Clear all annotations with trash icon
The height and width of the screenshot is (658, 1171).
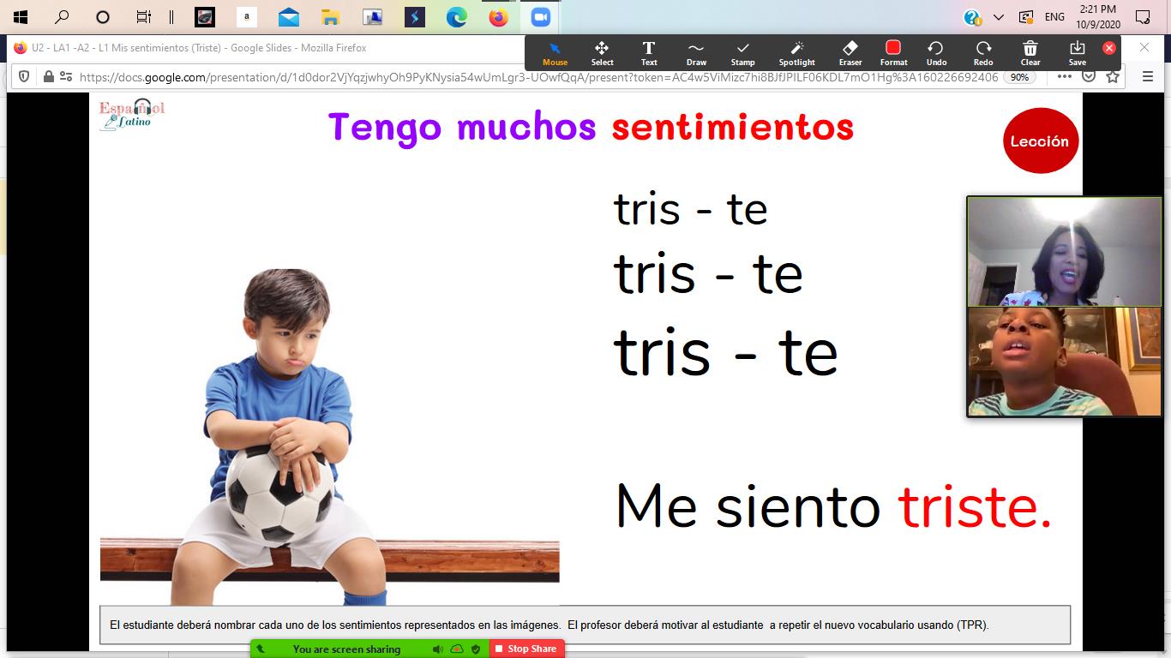click(x=1030, y=53)
